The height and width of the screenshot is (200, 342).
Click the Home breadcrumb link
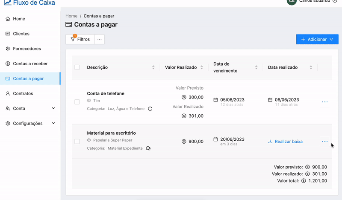pos(71,16)
